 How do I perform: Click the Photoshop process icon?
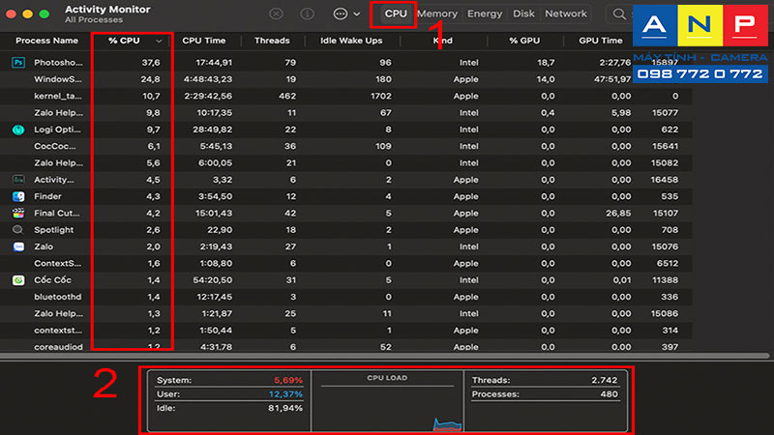coord(18,63)
